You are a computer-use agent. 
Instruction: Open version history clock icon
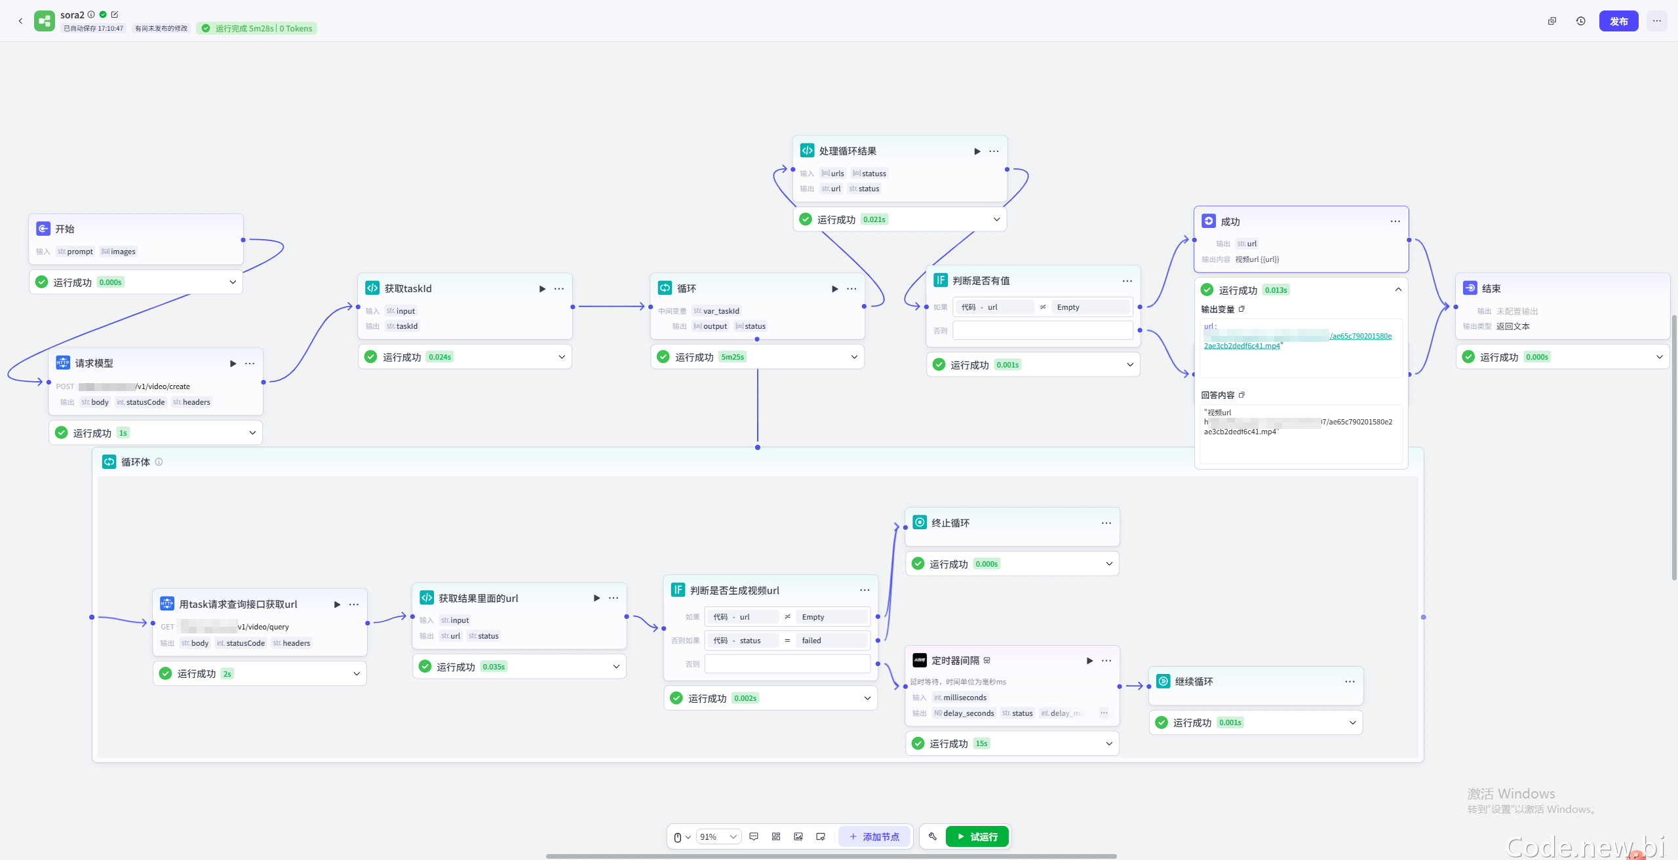[1581, 21]
